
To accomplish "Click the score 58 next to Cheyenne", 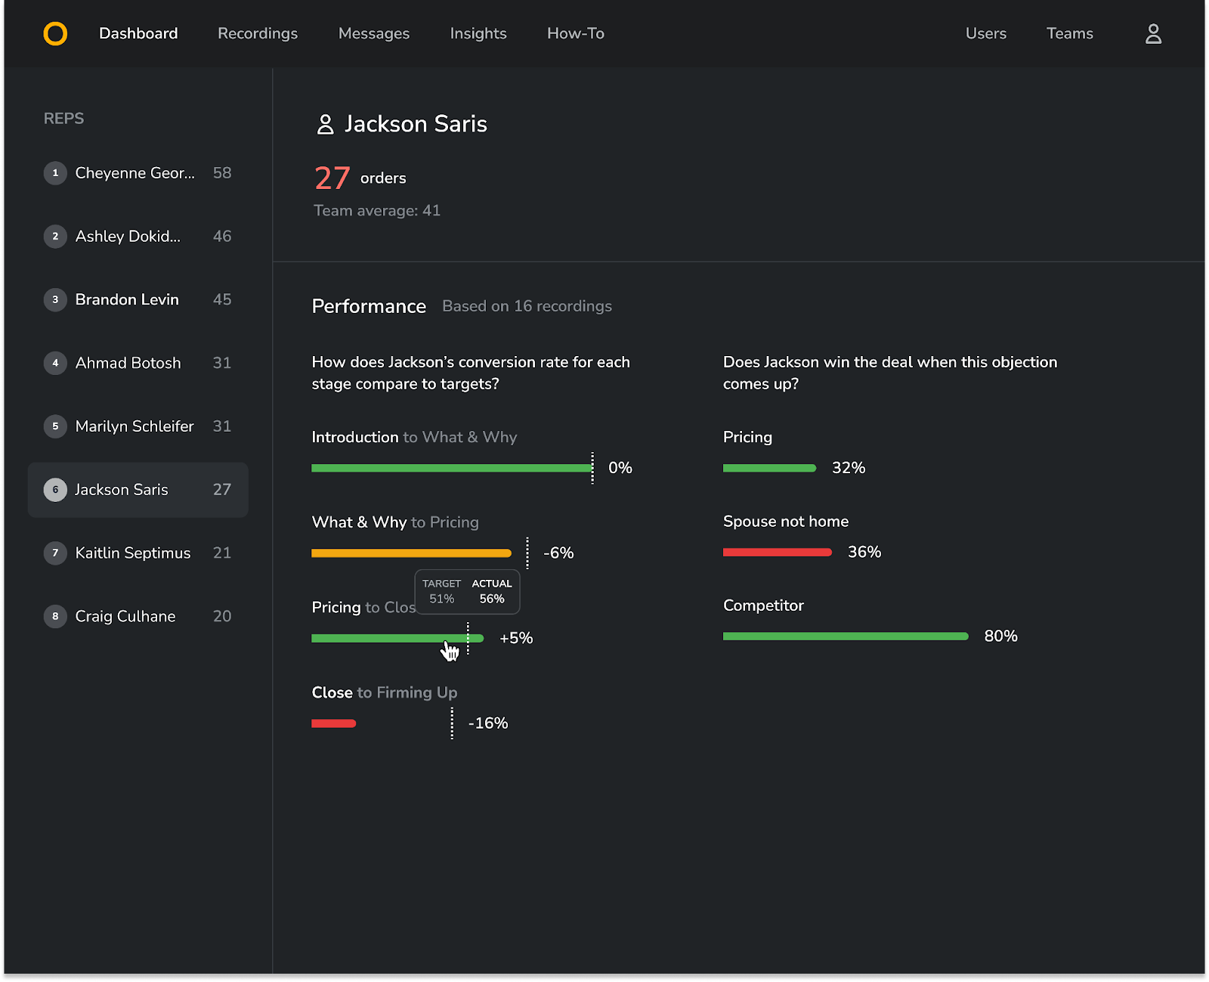I will click(x=222, y=173).
